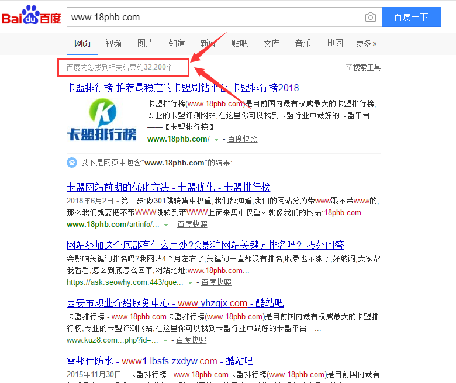Image resolution: width=456 pixels, height=383 pixels.
Task: Switch to the 视频 tab
Action: point(113,44)
